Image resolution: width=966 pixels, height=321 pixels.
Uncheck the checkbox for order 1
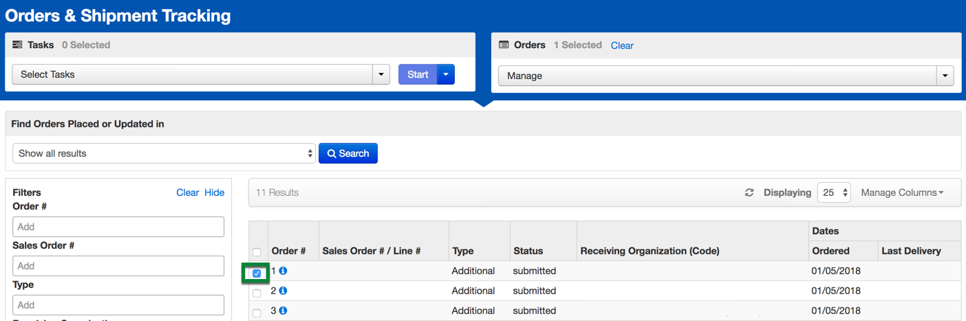(257, 274)
